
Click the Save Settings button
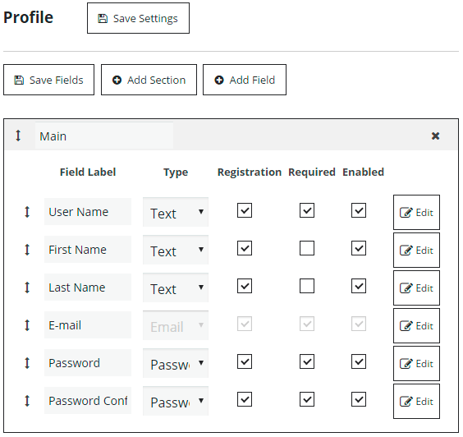138,18
